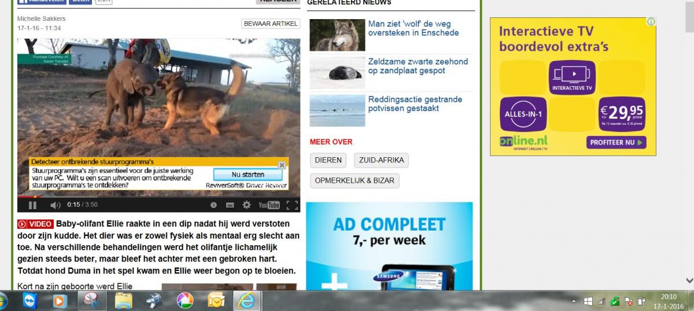The image size is (694, 311).
Task: Open the projector-like taskbar application icon
Action: (154, 301)
